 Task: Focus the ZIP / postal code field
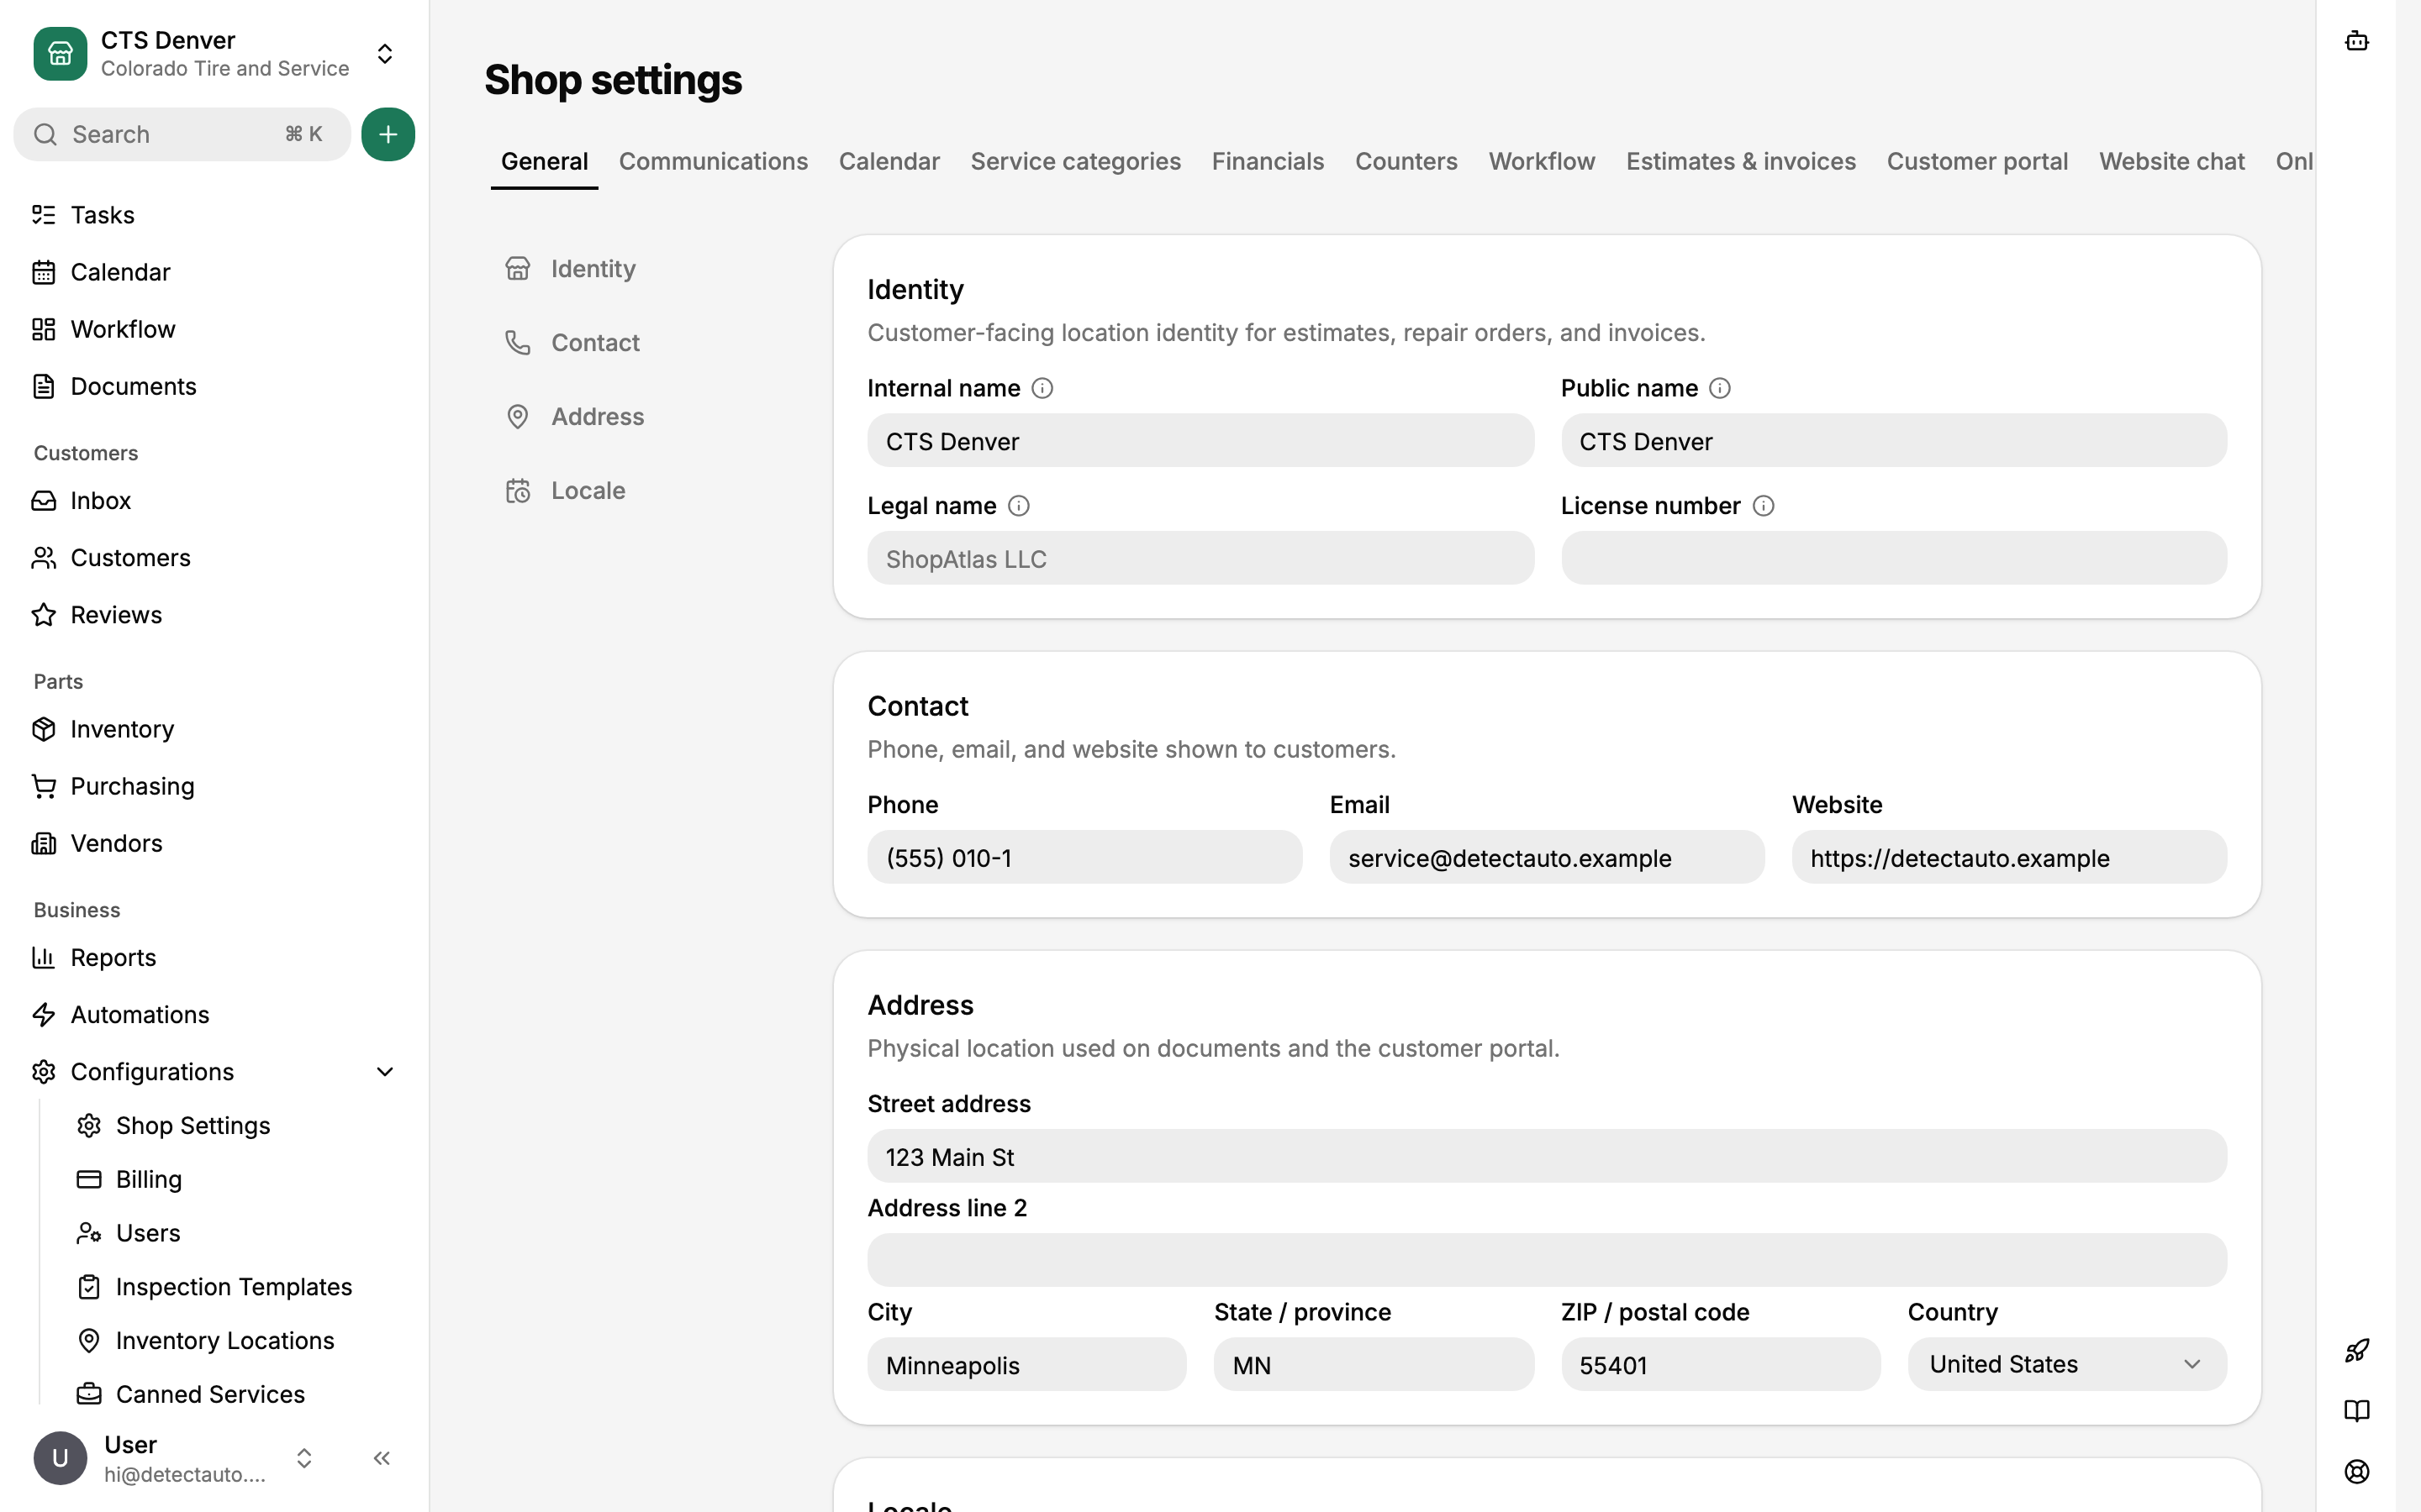tap(1721, 1364)
